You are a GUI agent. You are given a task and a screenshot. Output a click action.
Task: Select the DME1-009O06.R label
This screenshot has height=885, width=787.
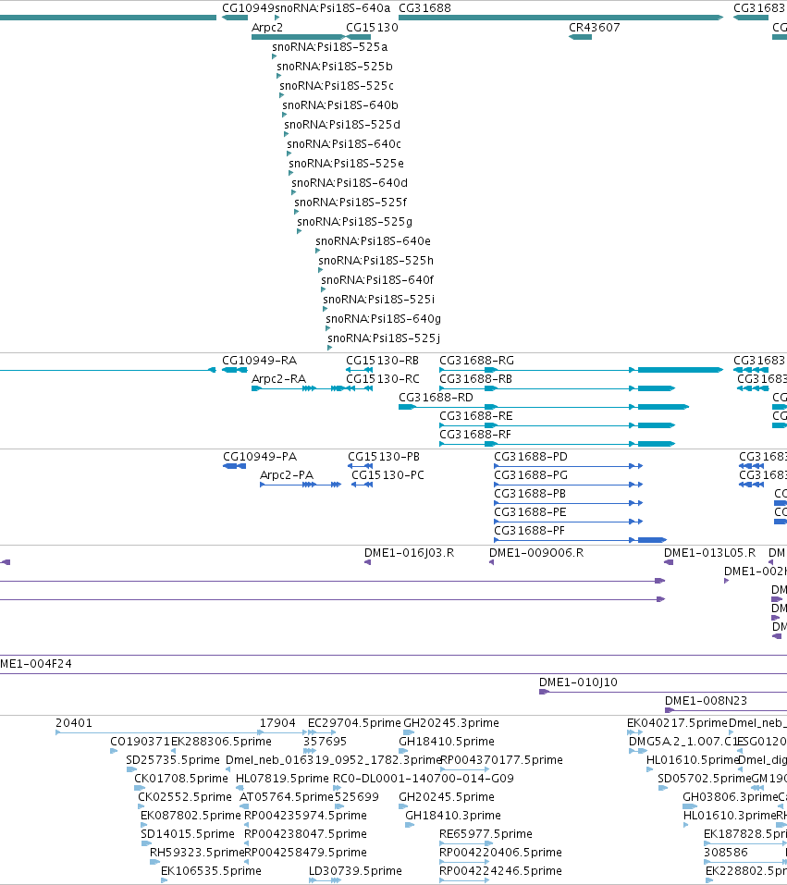click(x=536, y=553)
